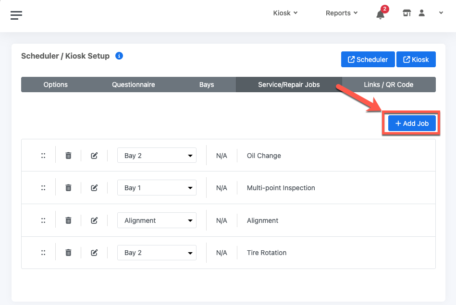Open bay dropdown for Oil Change

coord(157,156)
